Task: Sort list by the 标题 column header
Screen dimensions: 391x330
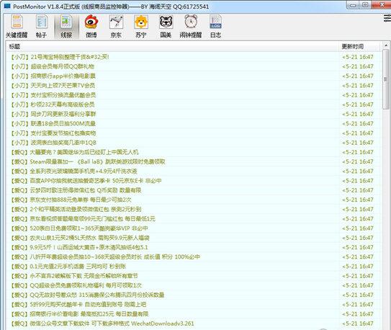Action: pos(173,46)
